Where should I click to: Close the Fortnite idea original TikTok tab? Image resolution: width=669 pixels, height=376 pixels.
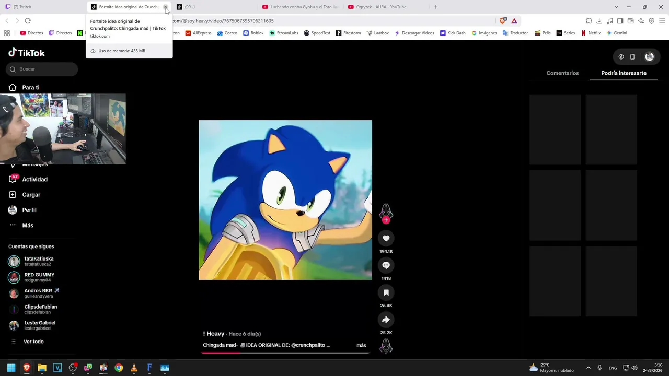pos(166,7)
